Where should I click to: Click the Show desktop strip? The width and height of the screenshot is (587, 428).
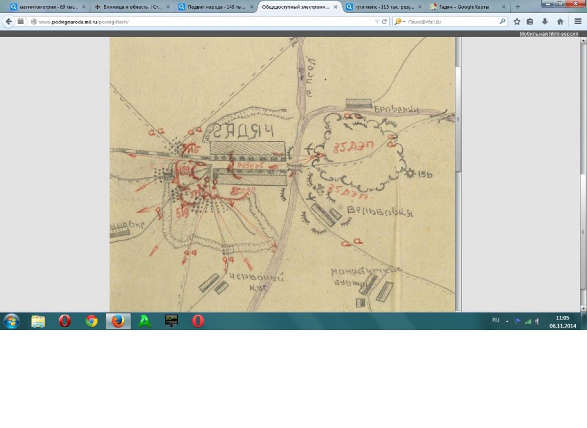(x=584, y=321)
